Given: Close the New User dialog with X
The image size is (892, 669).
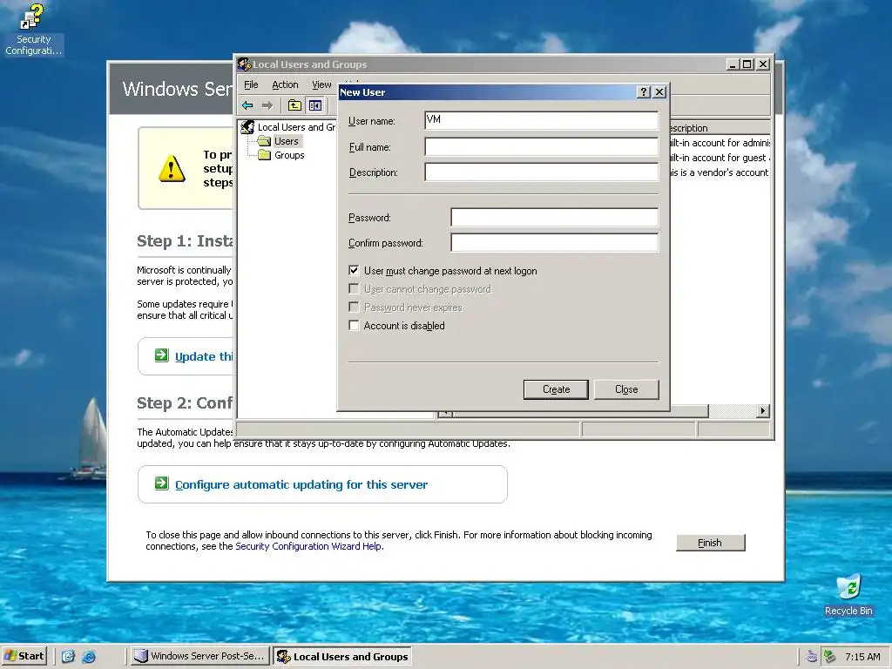Looking at the screenshot, I should point(659,92).
